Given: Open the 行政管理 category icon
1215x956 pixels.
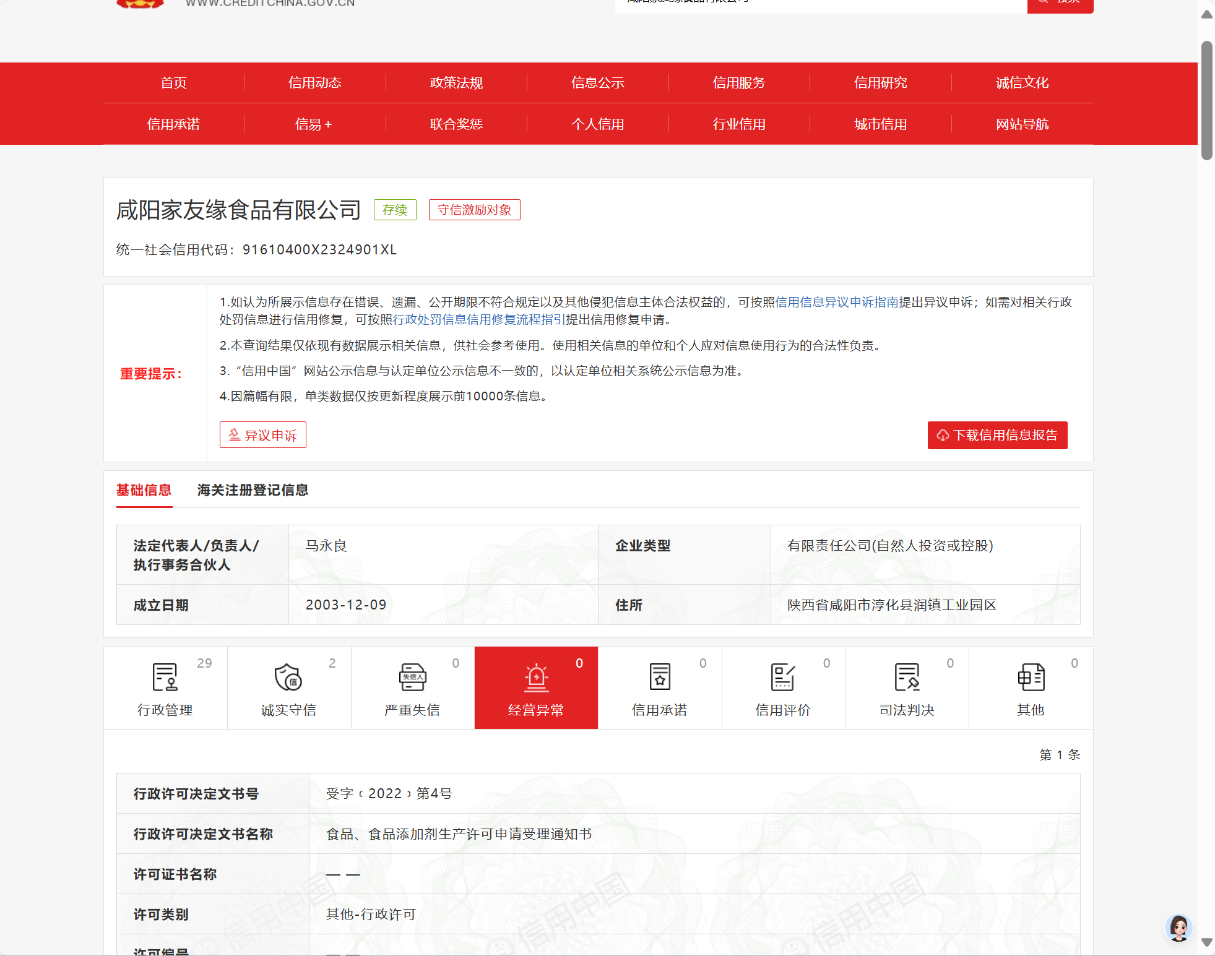Looking at the screenshot, I should [x=165, y=677].
